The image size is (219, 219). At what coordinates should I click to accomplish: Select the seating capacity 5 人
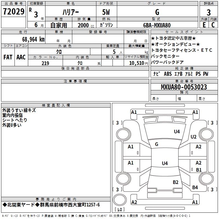tap(118, 52)
